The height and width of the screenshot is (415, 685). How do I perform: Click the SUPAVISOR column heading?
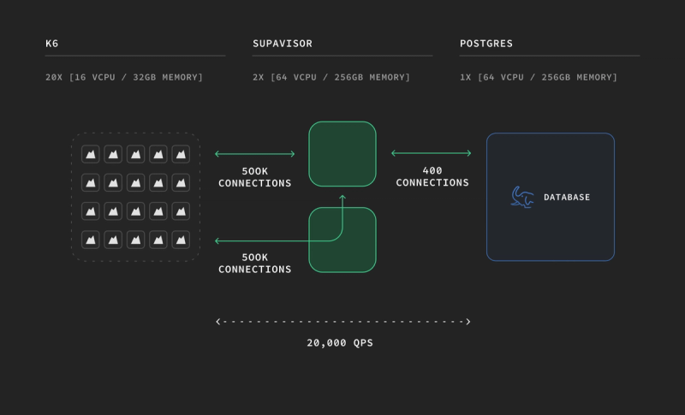click(x=283, y=43)
